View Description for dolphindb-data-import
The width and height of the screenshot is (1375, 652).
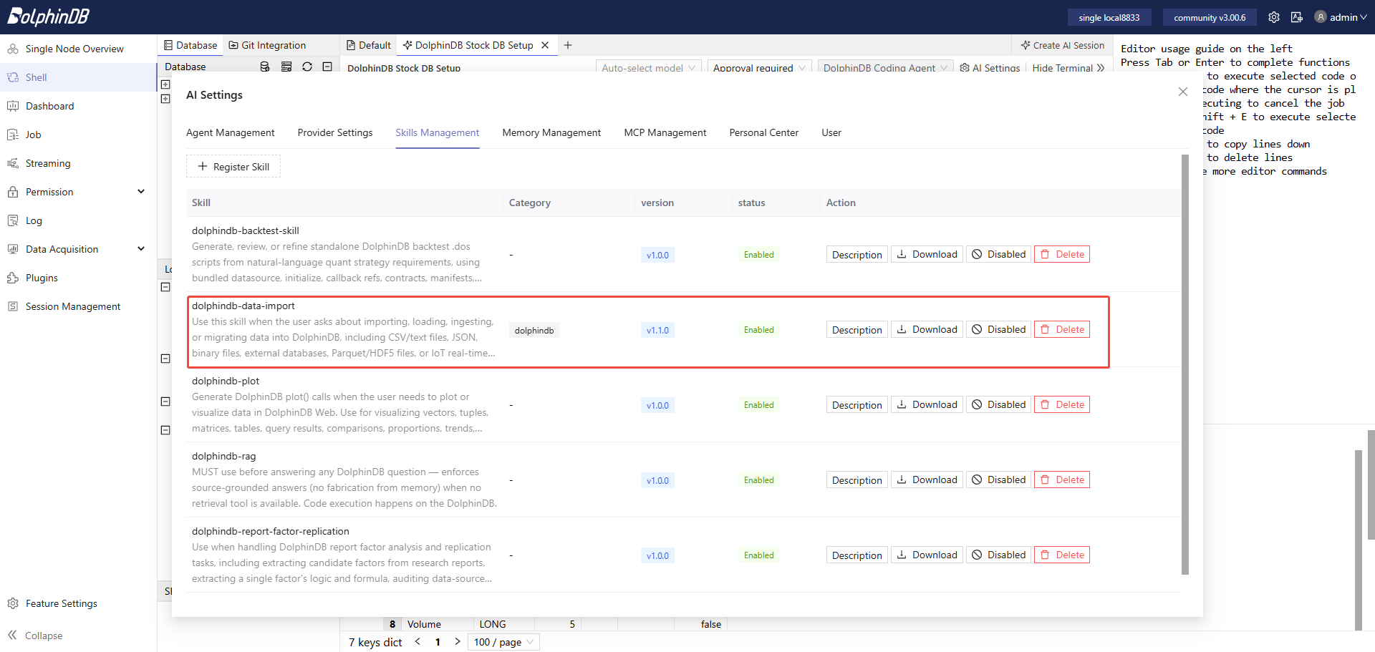[x=857, y=330]
